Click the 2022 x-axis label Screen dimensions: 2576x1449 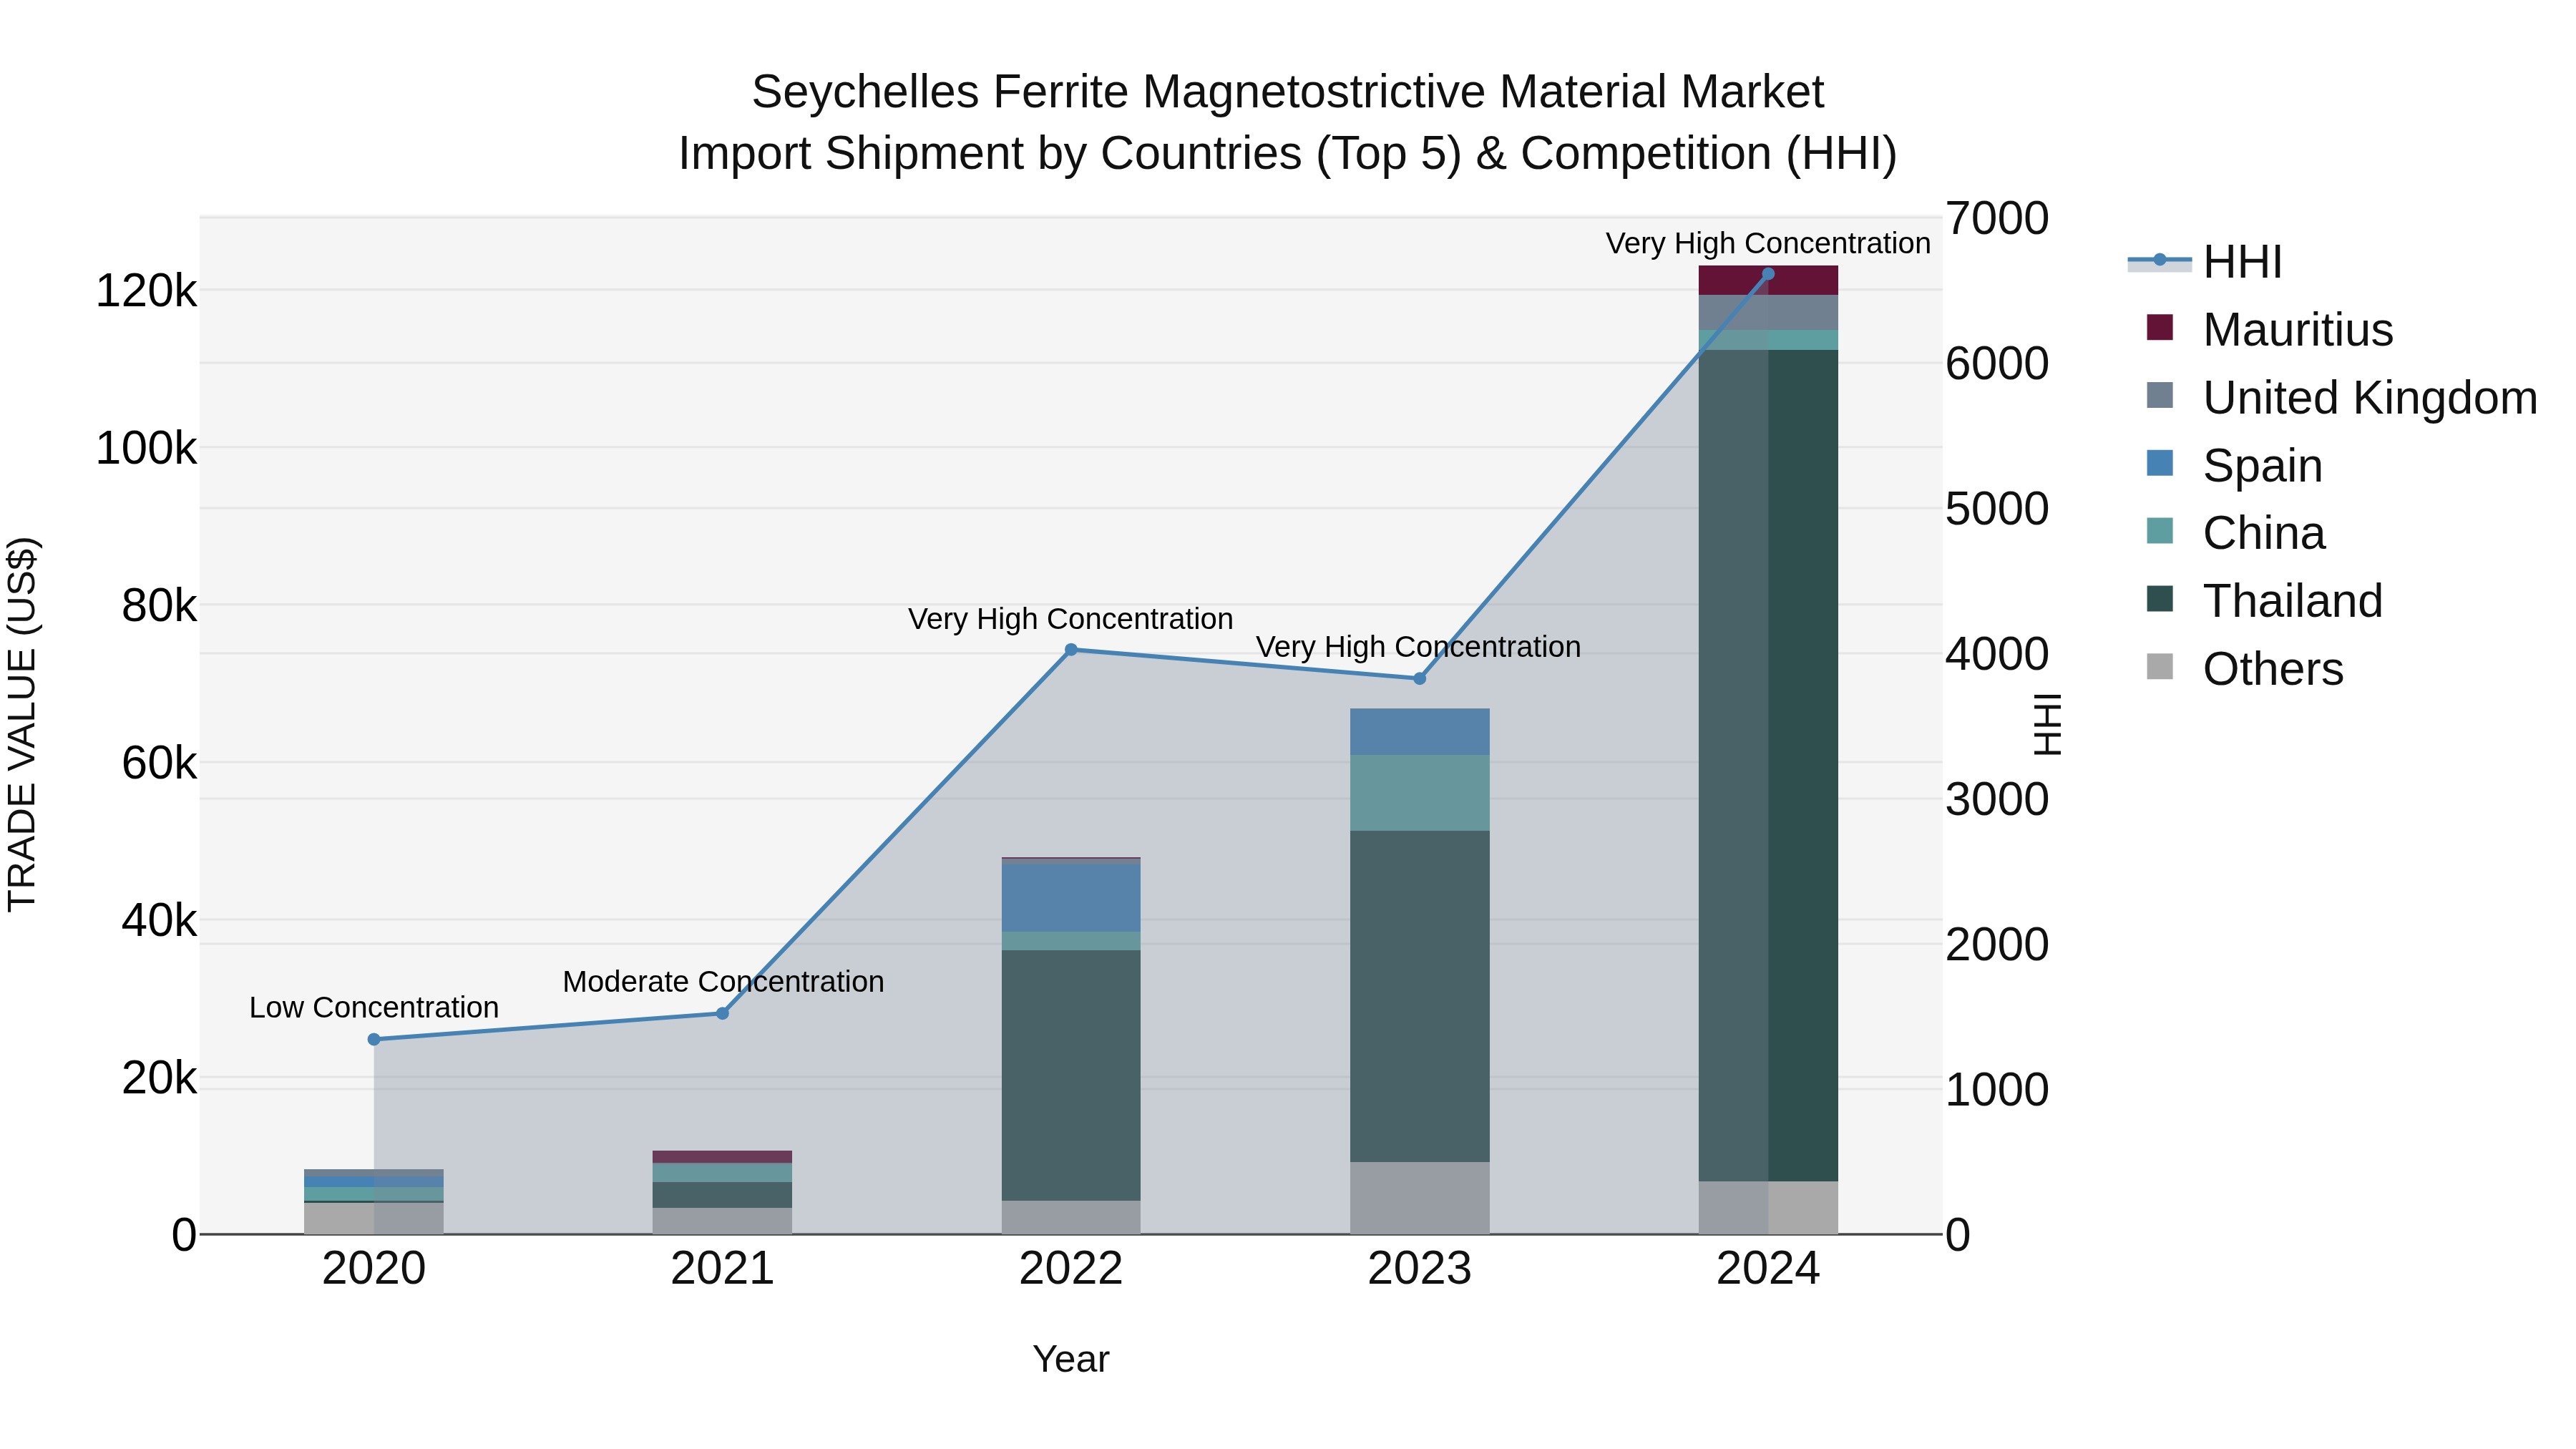tap(1071, 1269)
